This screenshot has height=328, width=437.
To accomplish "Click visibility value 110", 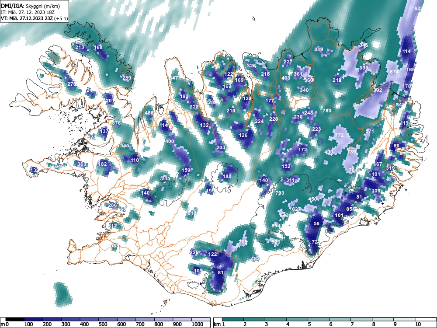I will tap(135, 160).
